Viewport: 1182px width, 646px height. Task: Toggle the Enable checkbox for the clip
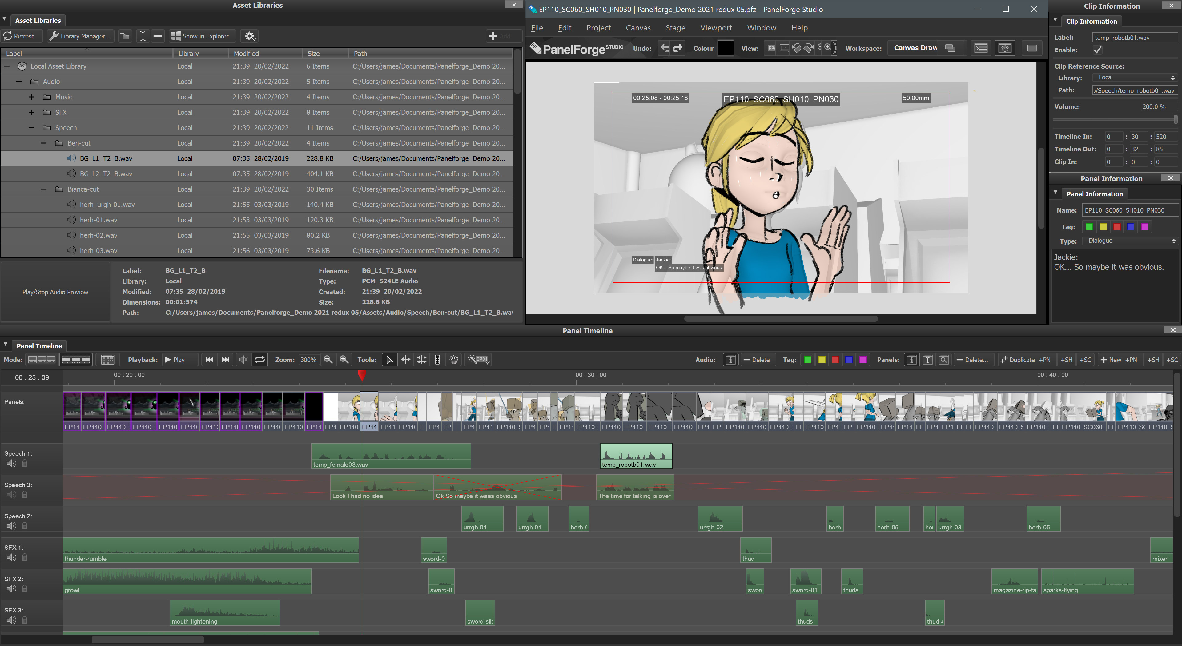tap(1098, 50)
